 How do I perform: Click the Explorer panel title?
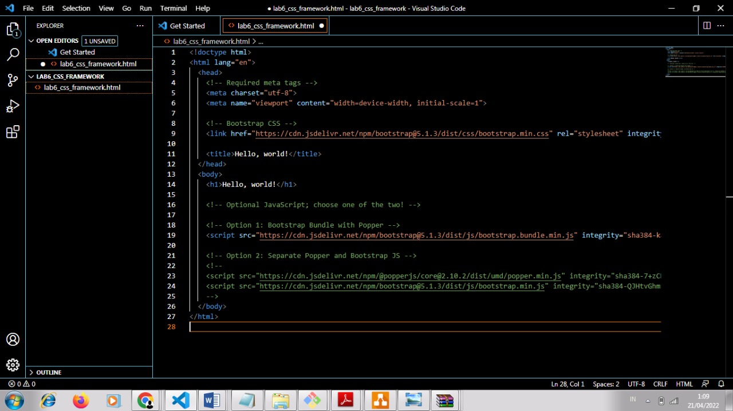(50, 26)
